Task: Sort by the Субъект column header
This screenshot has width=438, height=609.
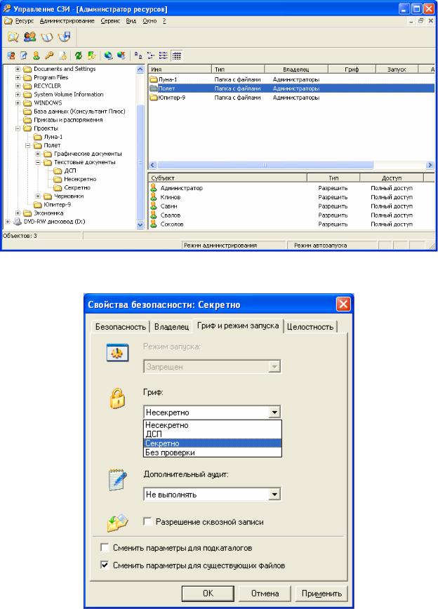Action: coord(227,178)
